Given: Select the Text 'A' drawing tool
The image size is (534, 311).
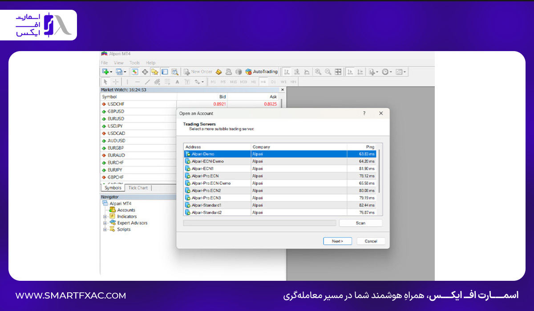Looking at the screenshot, I should (x=177, y=82).
